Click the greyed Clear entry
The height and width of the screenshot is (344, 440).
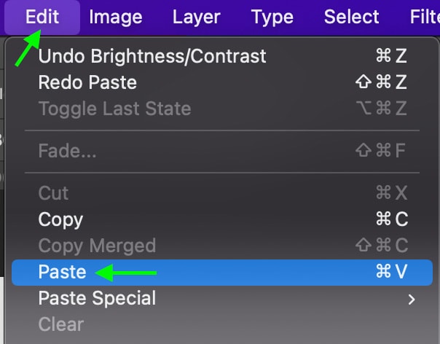[60, 324]
